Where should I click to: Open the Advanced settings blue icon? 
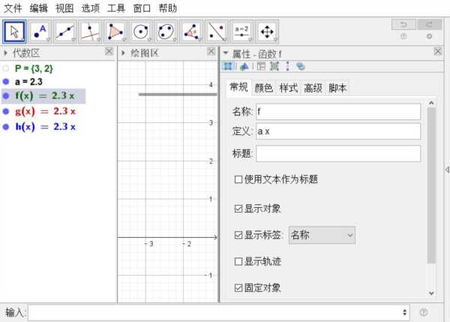tap(300, 66)
